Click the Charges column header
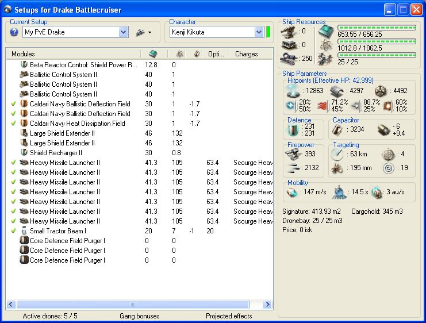426x323 pixels. click(x=246, y=54)
